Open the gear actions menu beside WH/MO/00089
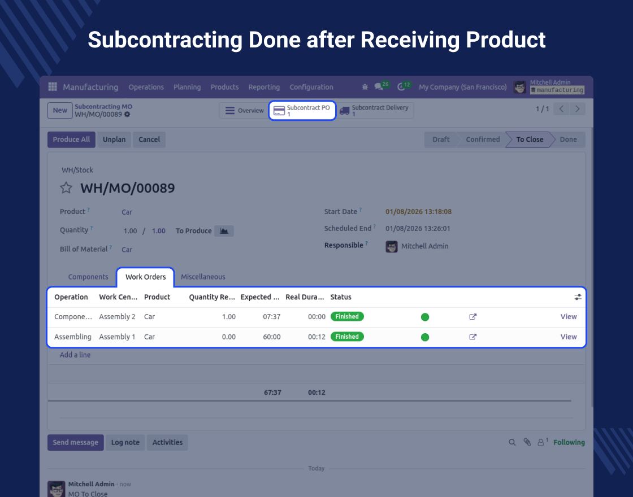 pos(127,115)
